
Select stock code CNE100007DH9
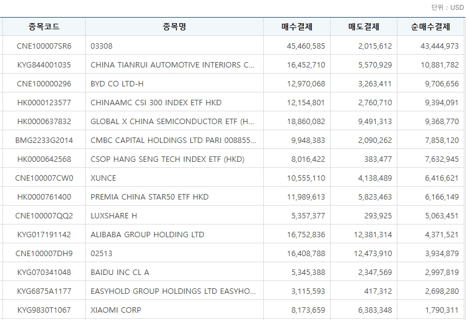pyautogui.click(x=44, y=253)
